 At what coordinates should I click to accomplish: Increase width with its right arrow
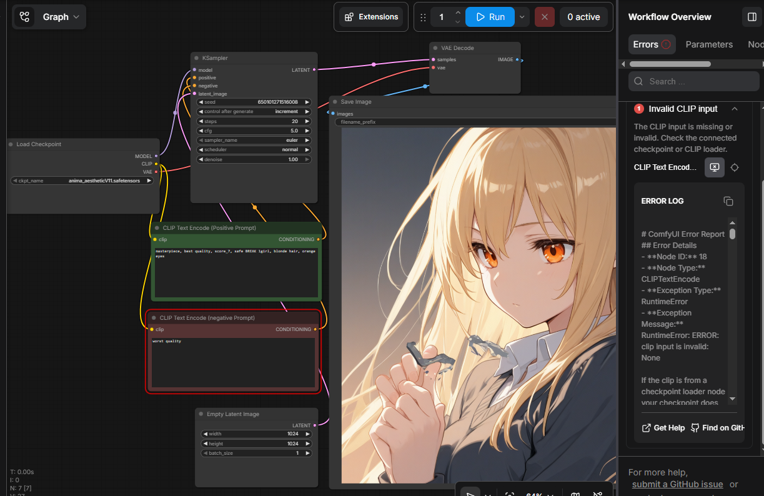[x=307, y=434]
